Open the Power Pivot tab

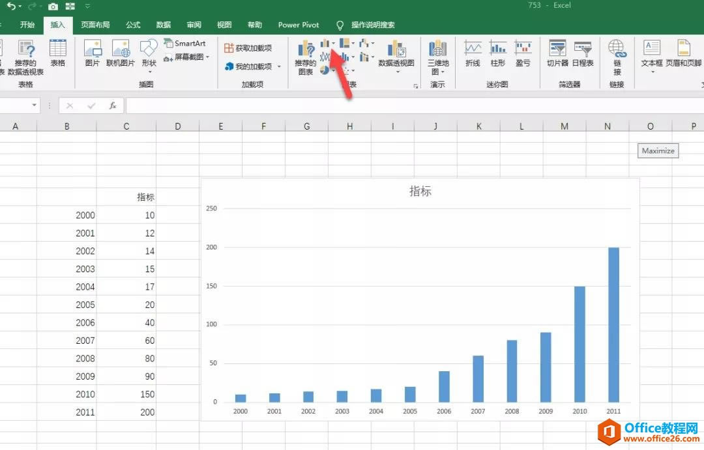click(298, 25)
